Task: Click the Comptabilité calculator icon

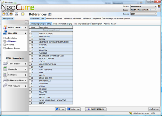Action: tap(5, 69)
